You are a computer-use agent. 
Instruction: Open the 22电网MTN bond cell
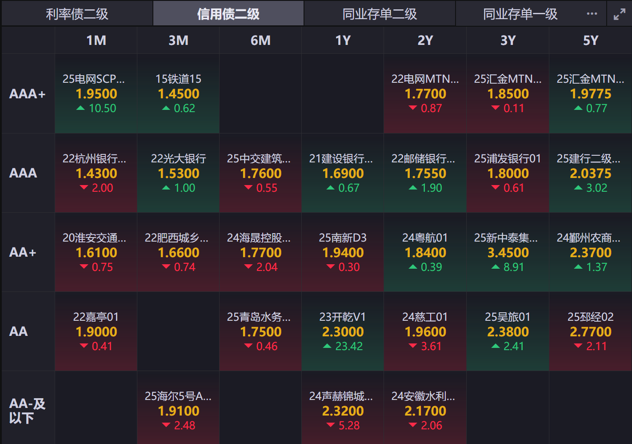click(x=425, y=94)
